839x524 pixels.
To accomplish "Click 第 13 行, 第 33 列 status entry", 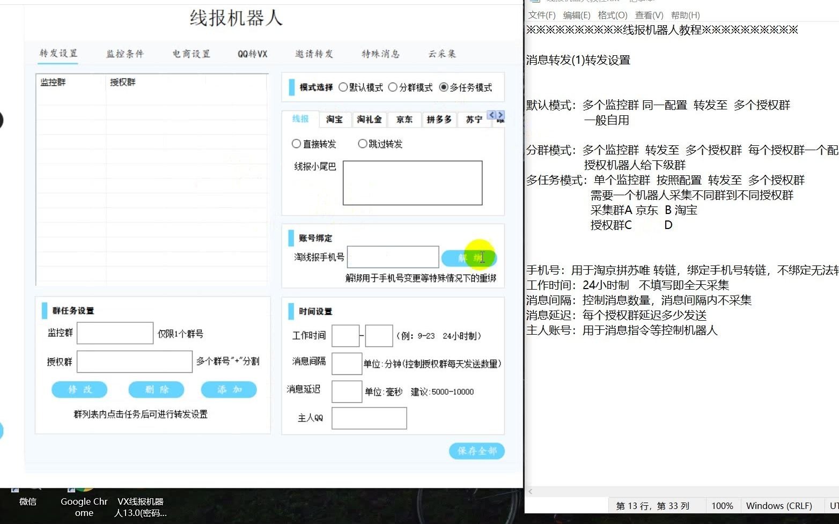I will (653, 506).
